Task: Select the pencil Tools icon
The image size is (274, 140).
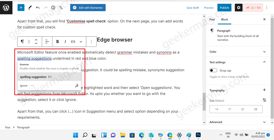Action: (30, 8)
